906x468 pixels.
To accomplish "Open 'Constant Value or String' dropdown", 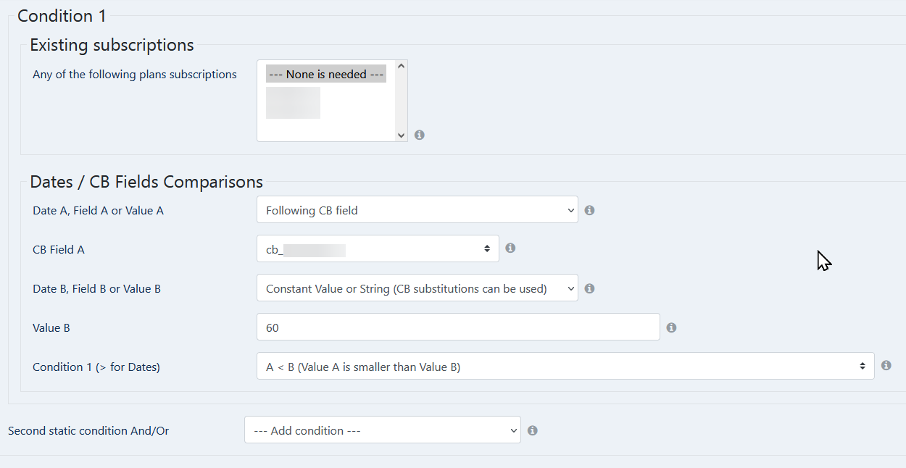I will pyautogui.click(x=417, y=288).
